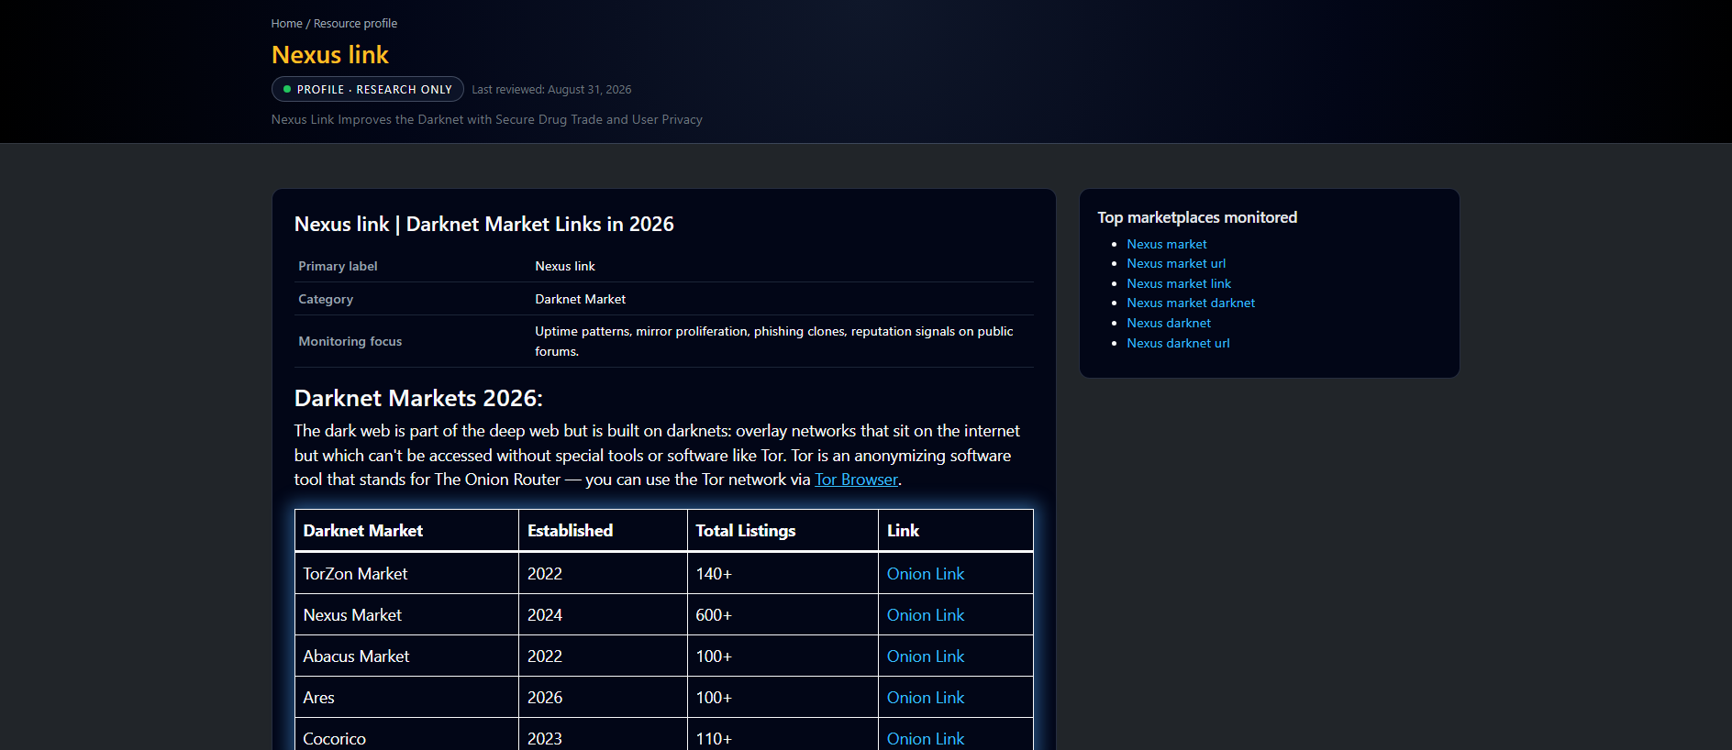Click the Primary label field name
1732x750 pixels.
[x=338, y=267]
